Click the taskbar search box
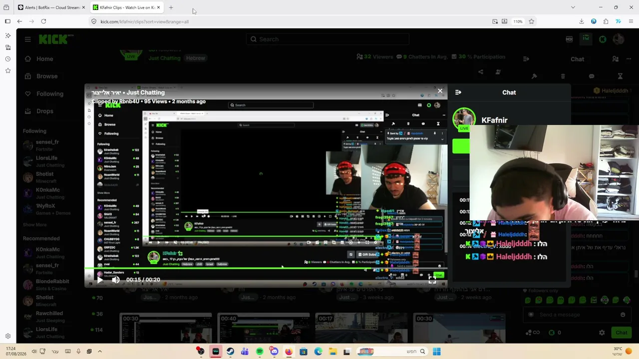This screenshot has height=359, width=639. coord(392,352)
